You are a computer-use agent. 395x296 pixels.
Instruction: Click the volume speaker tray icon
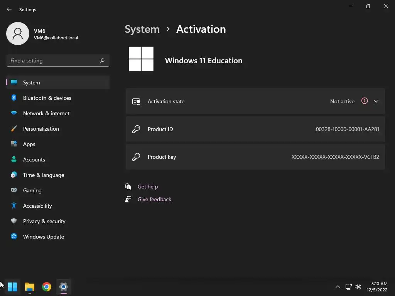point(358,287)
